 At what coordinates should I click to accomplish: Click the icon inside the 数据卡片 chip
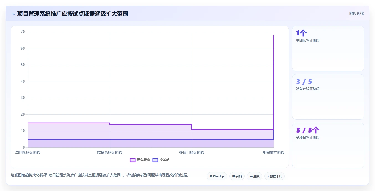pyautogui.click(x=268, y=176)
